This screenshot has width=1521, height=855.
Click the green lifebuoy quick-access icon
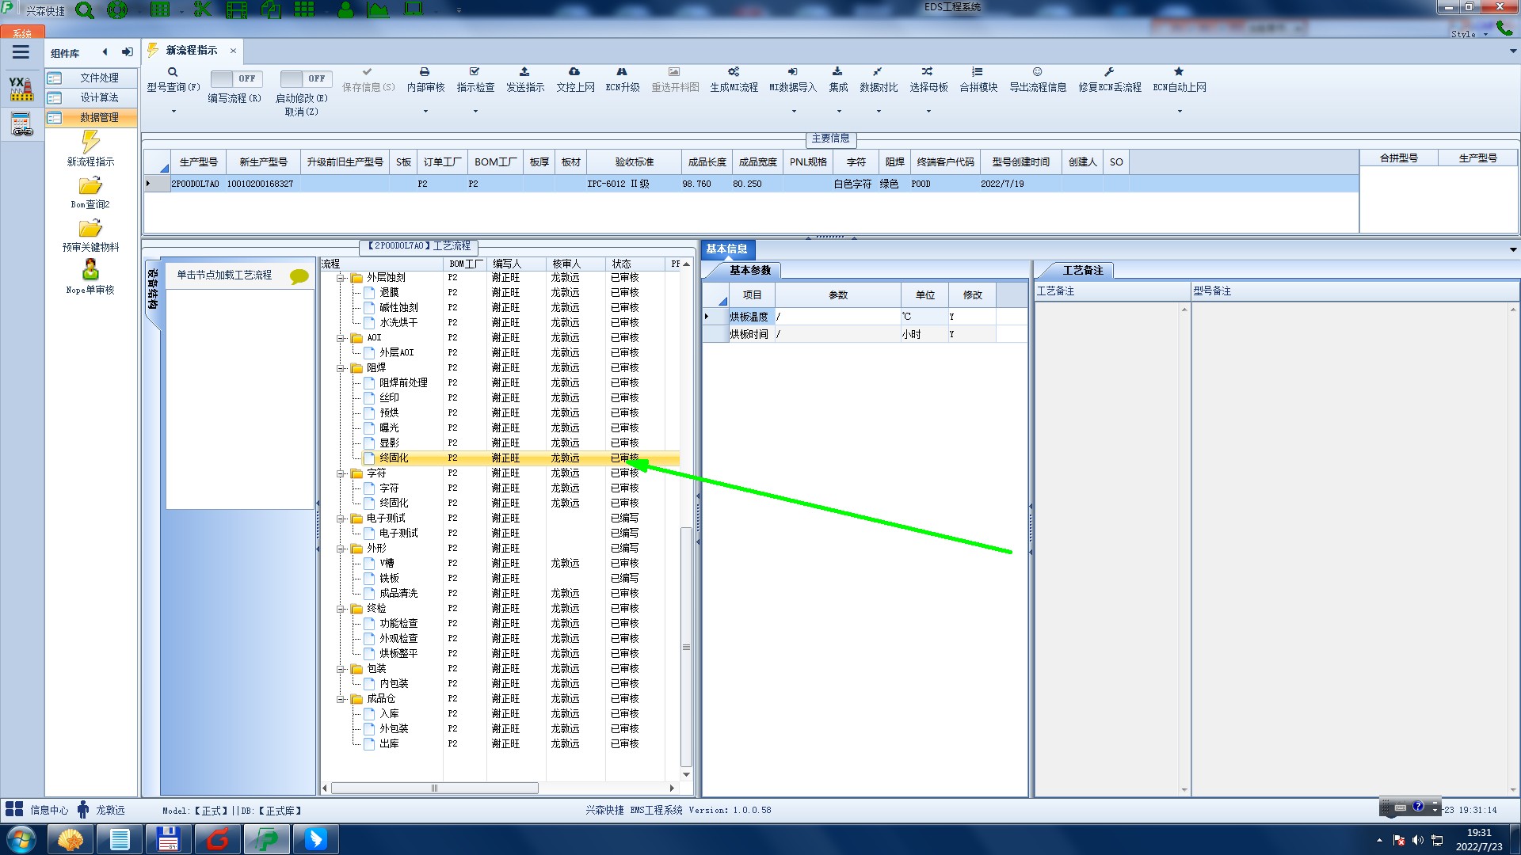[x=117, y=9]
